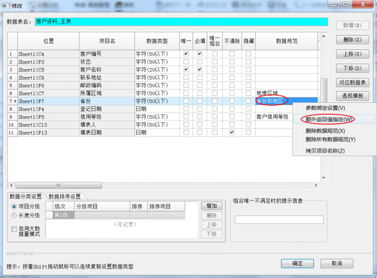Click the 组合唯一 prompt message text box
Image resolution: width=377 pixels, height=278 pixels.
click(279, 220)
